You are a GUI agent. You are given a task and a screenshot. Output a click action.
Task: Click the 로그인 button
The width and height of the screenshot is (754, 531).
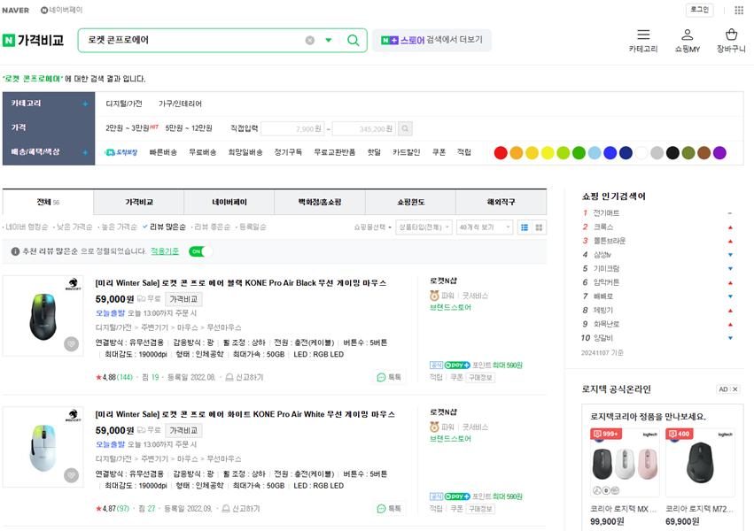[x=699, y=10]
